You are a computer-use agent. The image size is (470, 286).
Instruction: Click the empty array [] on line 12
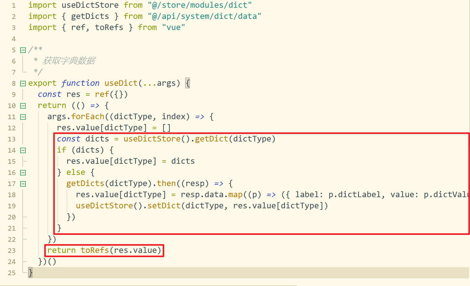point(166,128)
